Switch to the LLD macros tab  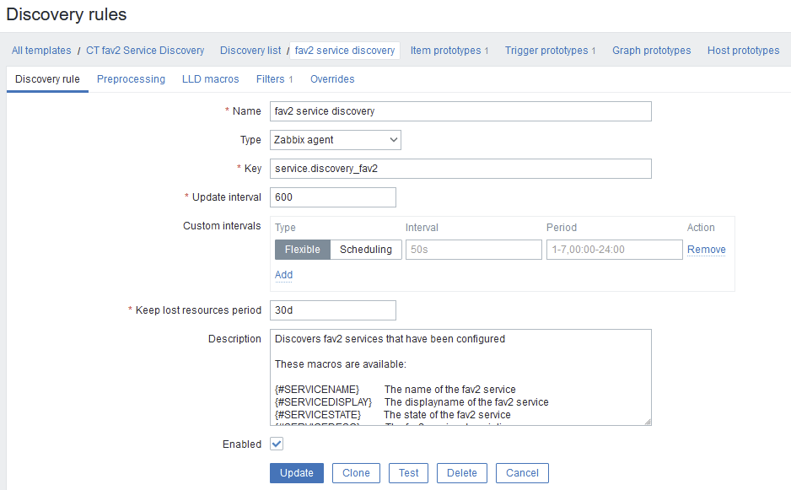[210, 79]
